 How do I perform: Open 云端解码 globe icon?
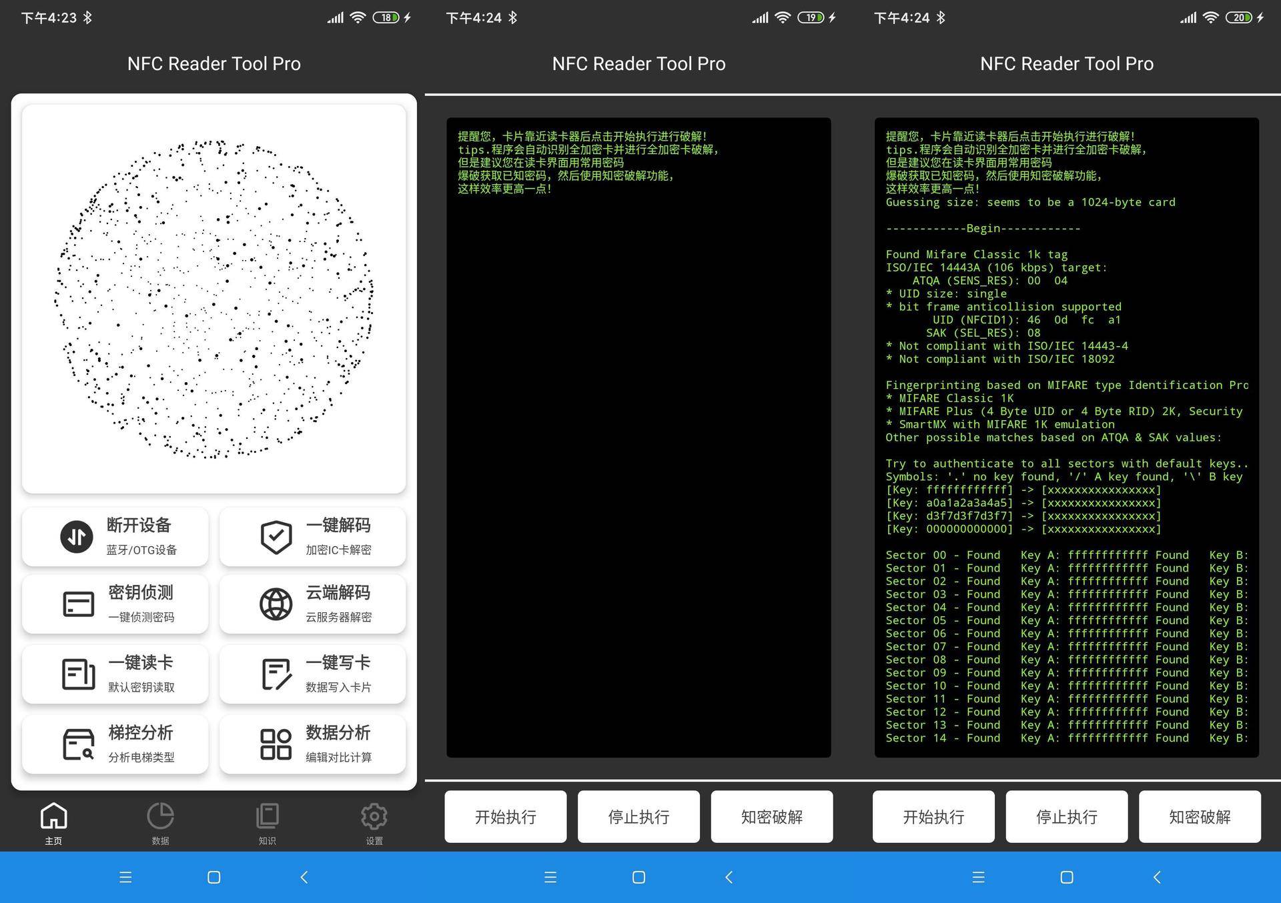coord(276,604)
